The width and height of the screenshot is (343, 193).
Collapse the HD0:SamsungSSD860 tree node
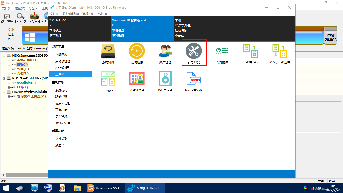(4, 55)
